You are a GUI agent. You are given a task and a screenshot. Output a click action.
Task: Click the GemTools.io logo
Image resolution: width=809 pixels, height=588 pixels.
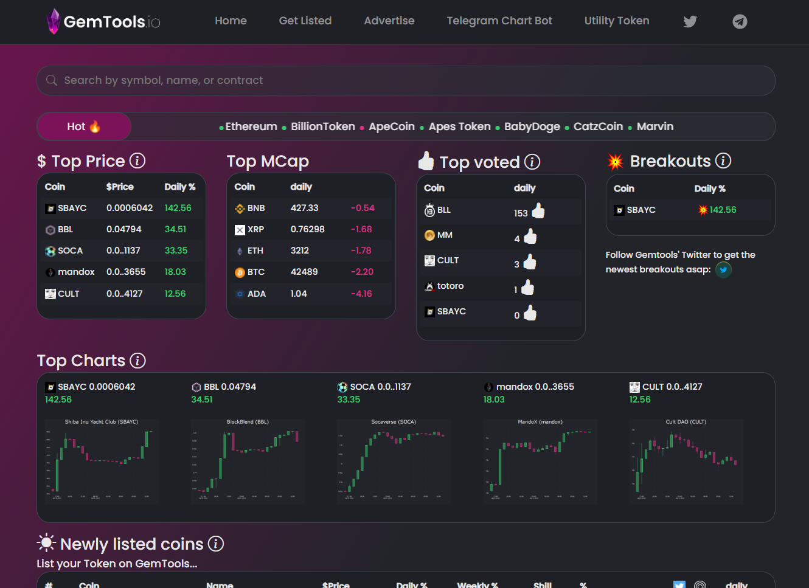(x=103, y=22)
